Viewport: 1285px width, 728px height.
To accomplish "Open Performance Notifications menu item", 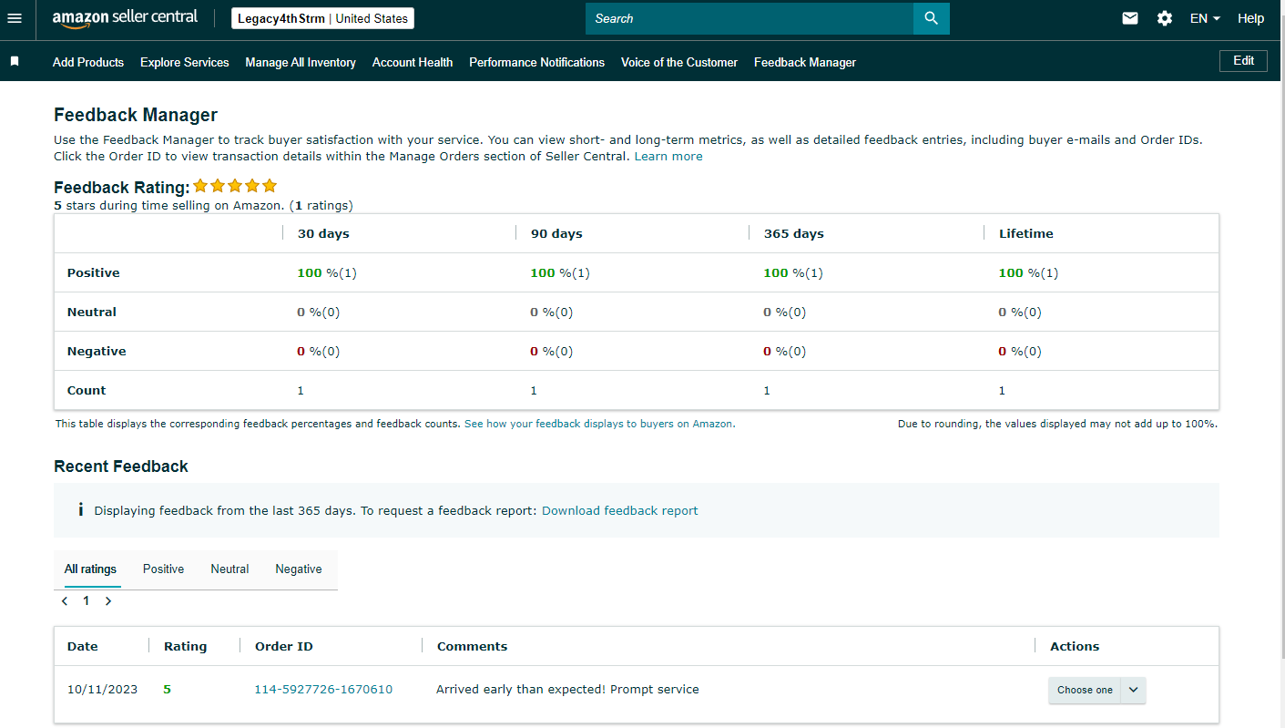I will [536, 62].
